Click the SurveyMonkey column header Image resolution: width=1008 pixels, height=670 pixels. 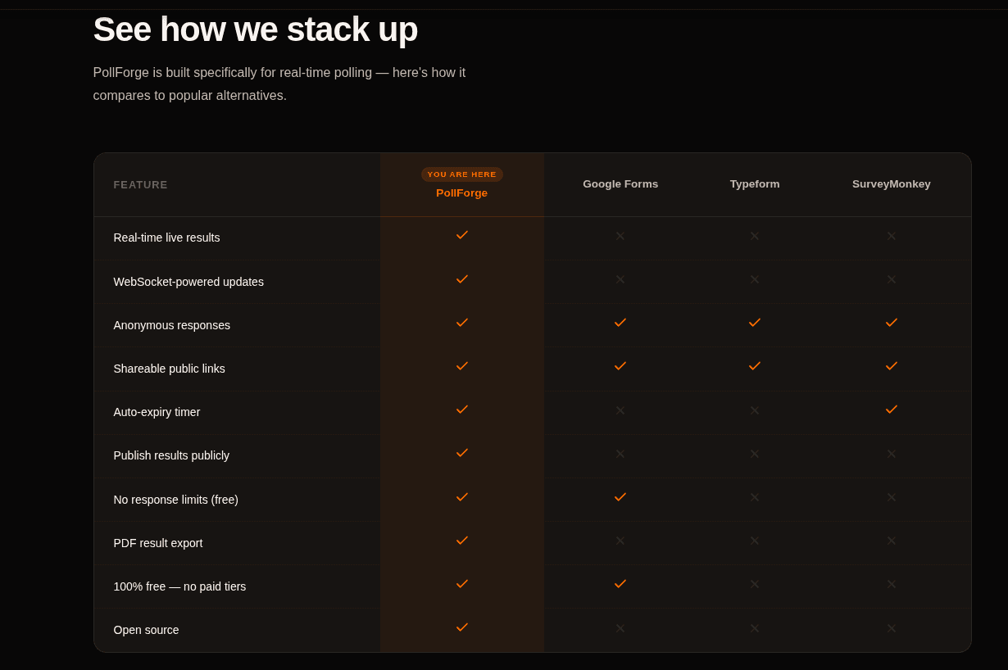tap(892, 183)
